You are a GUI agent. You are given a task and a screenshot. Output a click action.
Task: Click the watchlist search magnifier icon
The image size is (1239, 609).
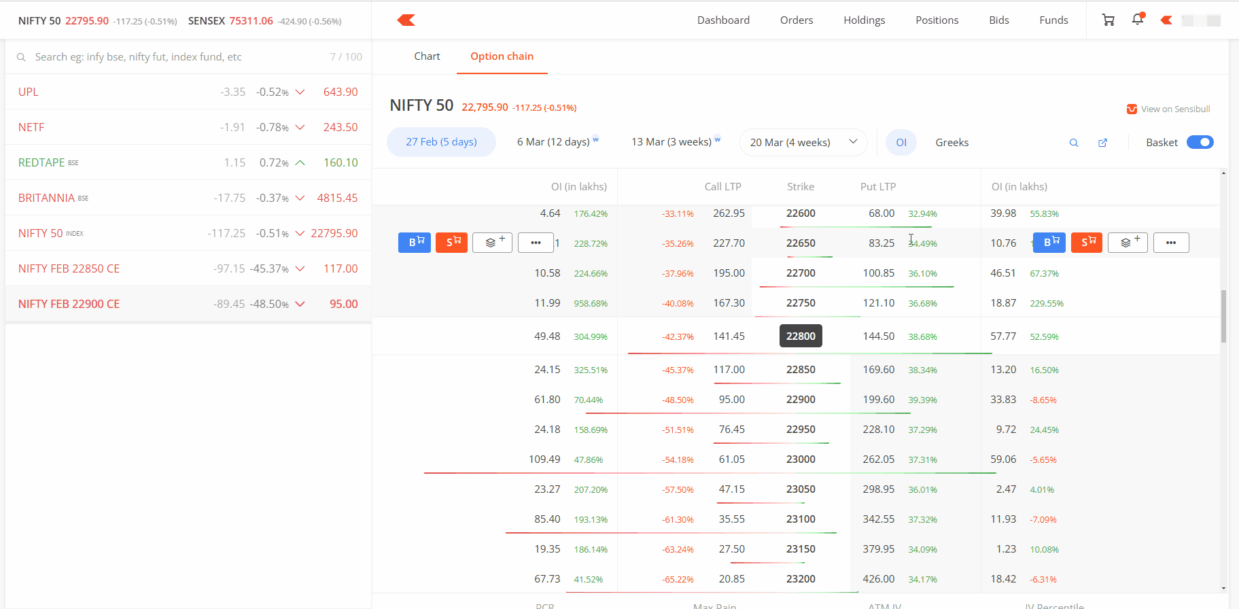21,57
